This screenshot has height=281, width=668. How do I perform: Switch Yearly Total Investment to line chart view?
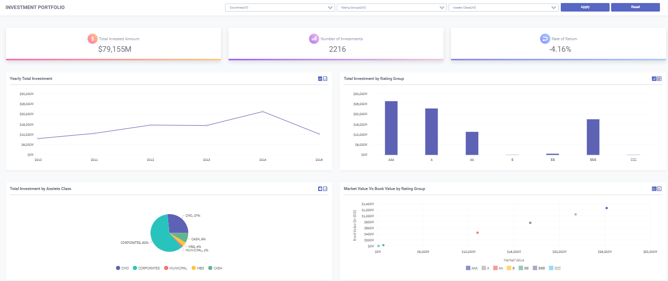pos(320,78)
